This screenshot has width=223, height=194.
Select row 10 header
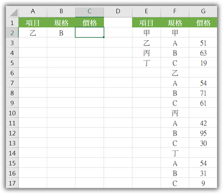point(12,113)
